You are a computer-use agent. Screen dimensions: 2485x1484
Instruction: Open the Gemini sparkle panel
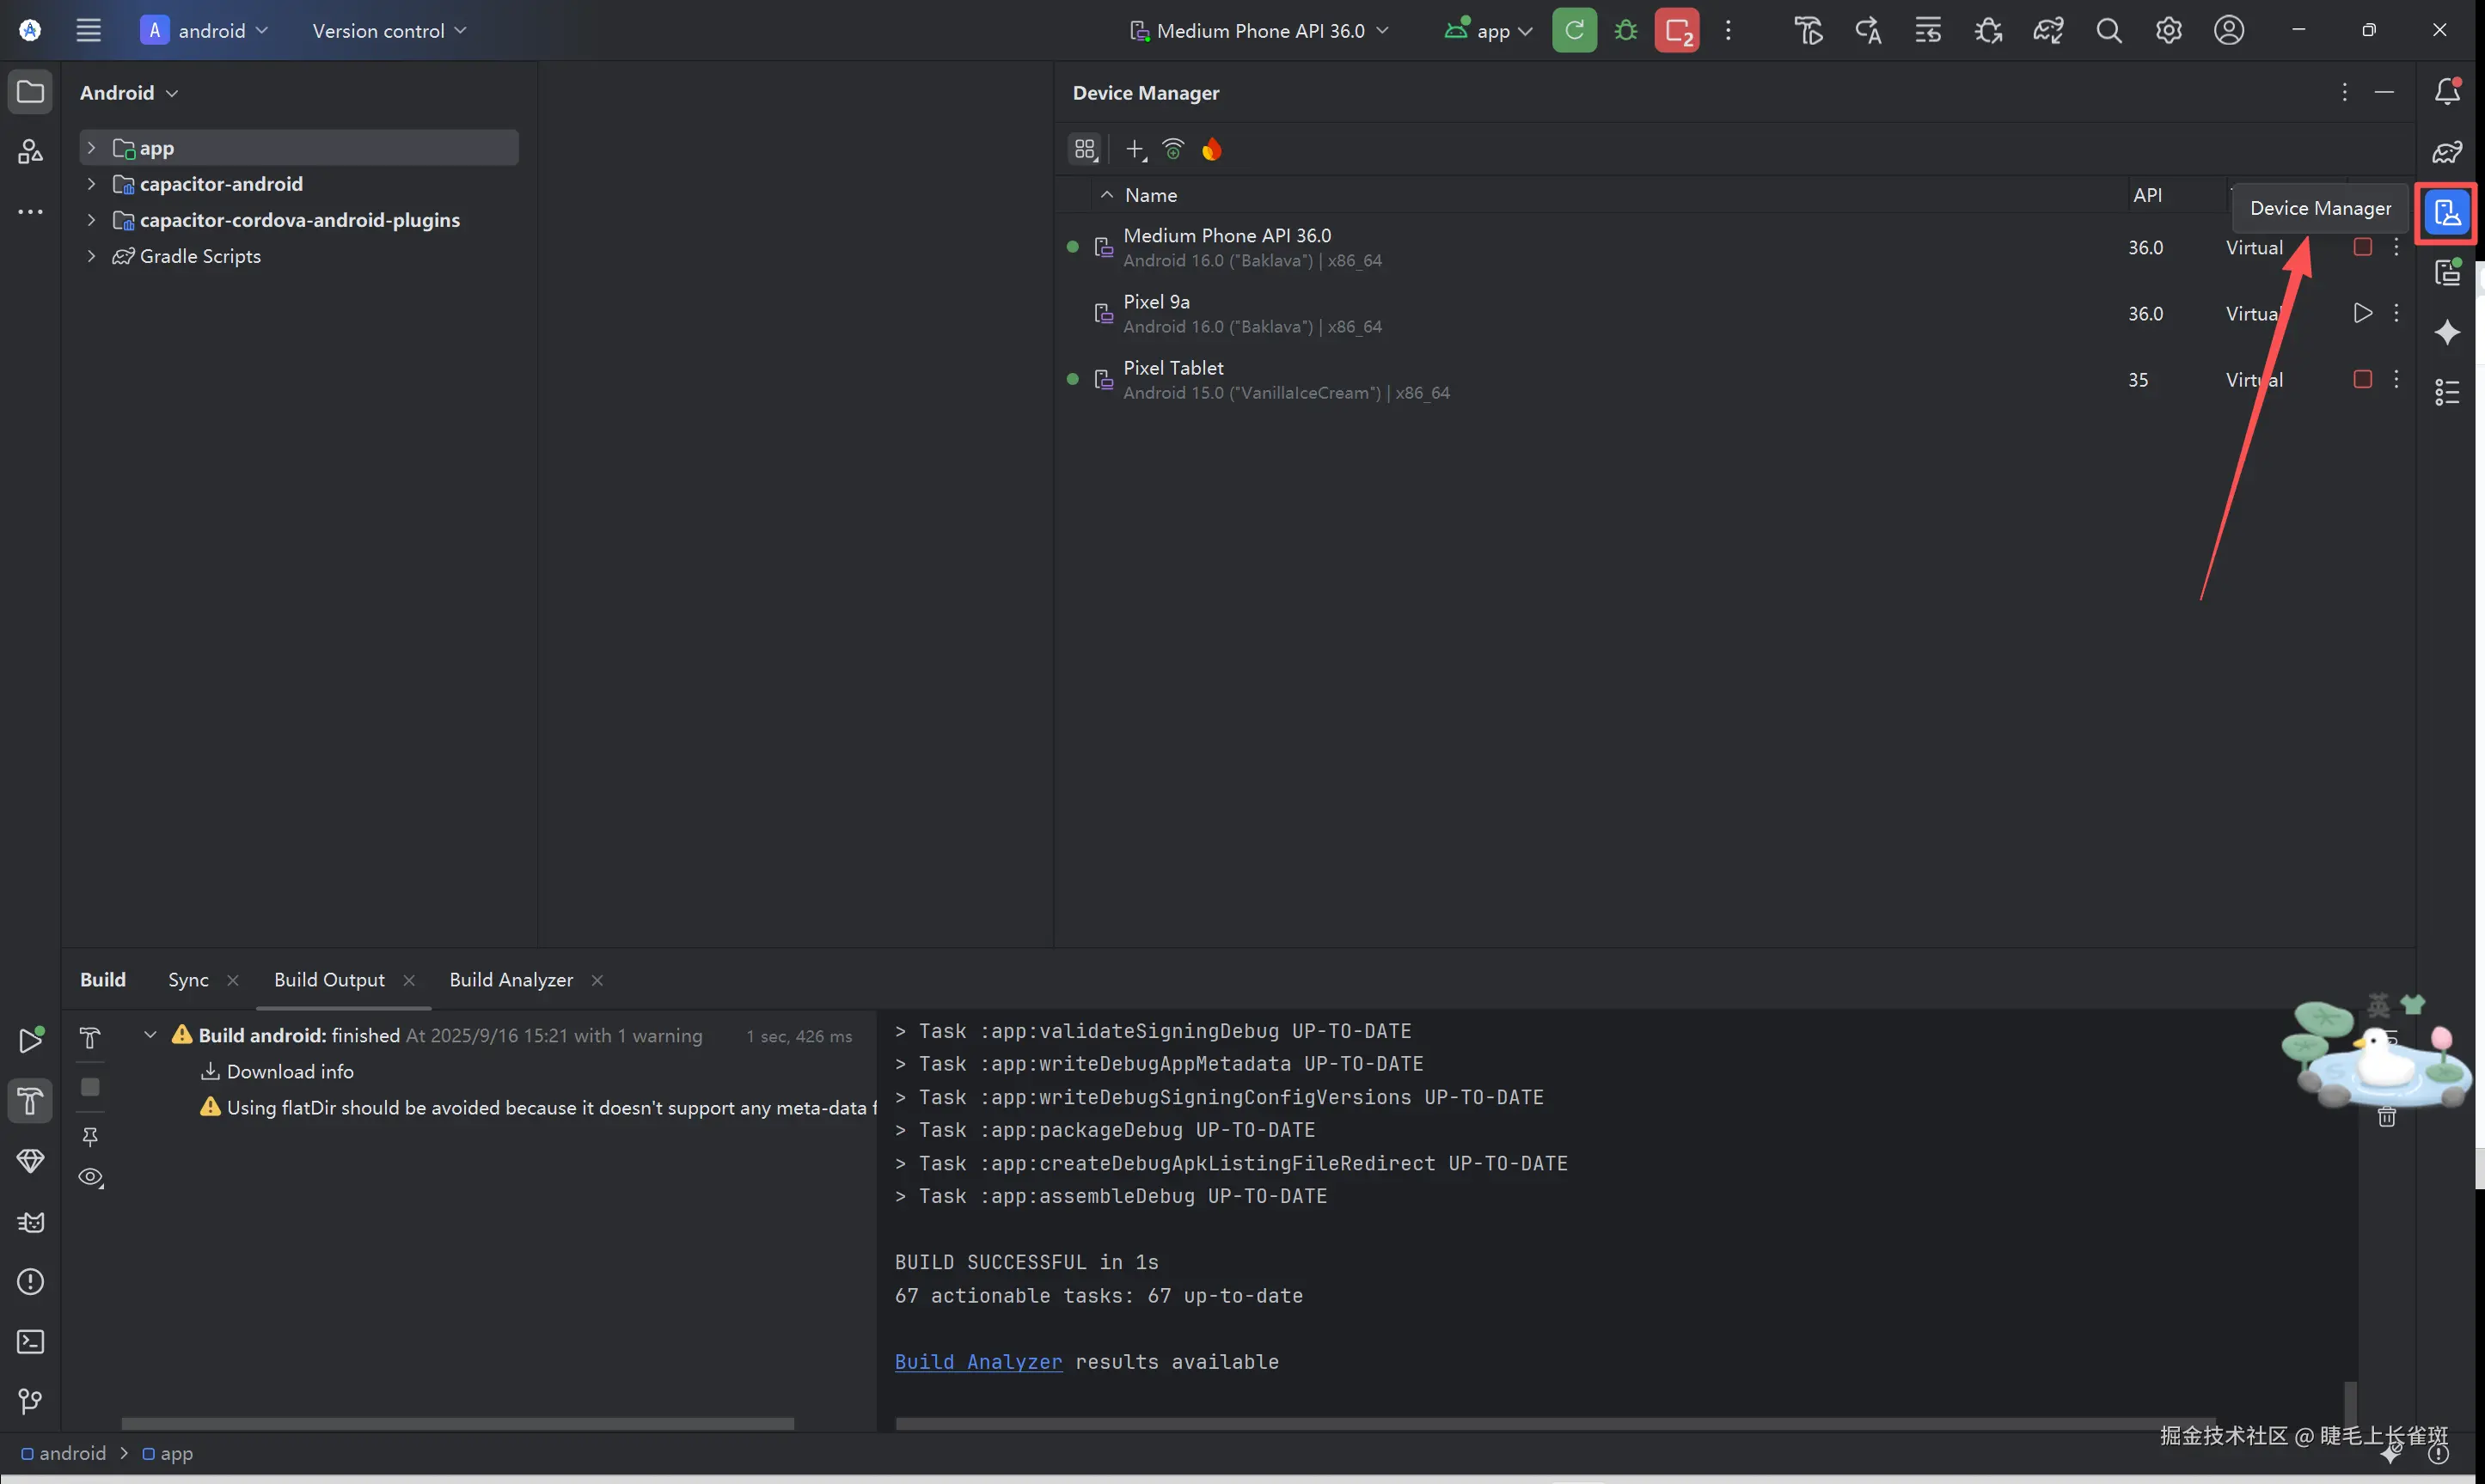tap(2446, 332)
